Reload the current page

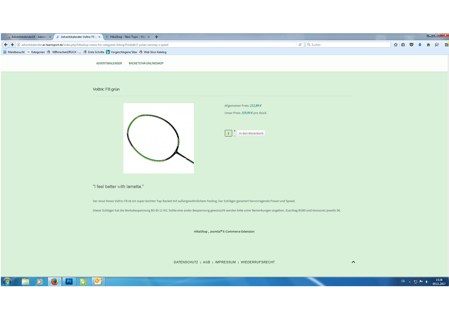[x=300, y=45]
